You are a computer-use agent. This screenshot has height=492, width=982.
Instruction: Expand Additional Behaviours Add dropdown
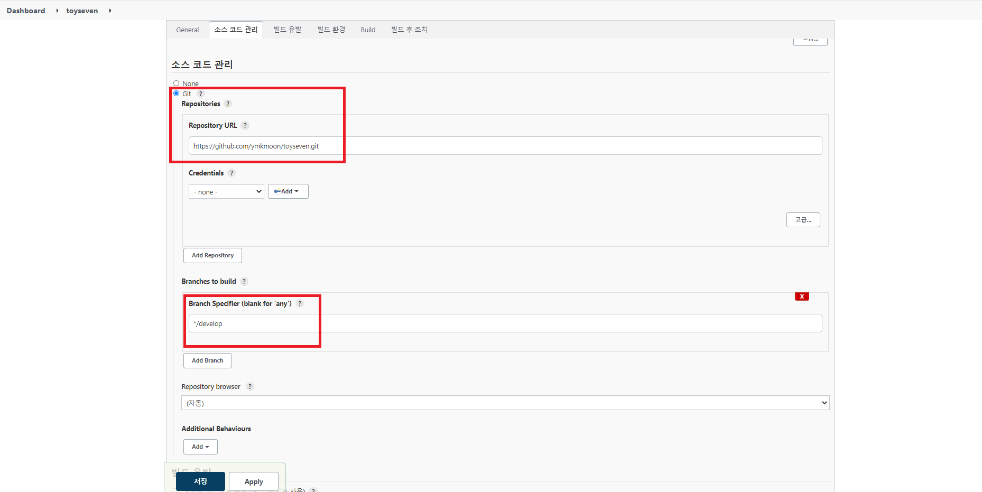(200, 447)
